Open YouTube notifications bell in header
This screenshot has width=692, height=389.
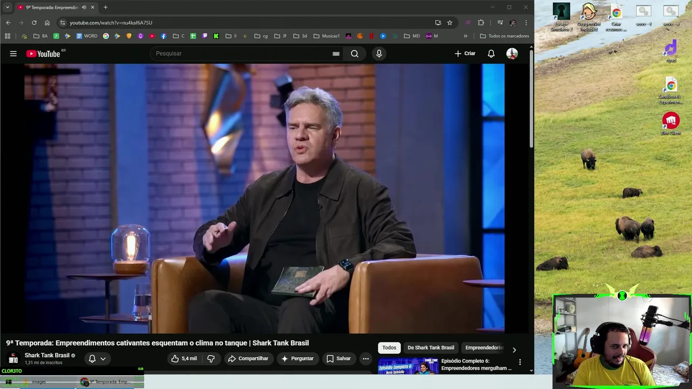491,53
